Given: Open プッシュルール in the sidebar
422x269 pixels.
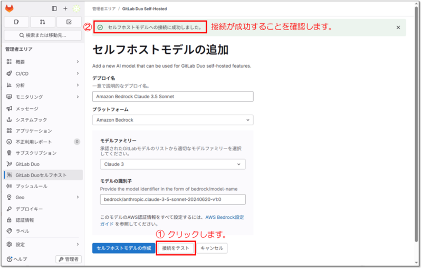Looking at the screenshot, I should pyautogui.click(x=43, y=186).
